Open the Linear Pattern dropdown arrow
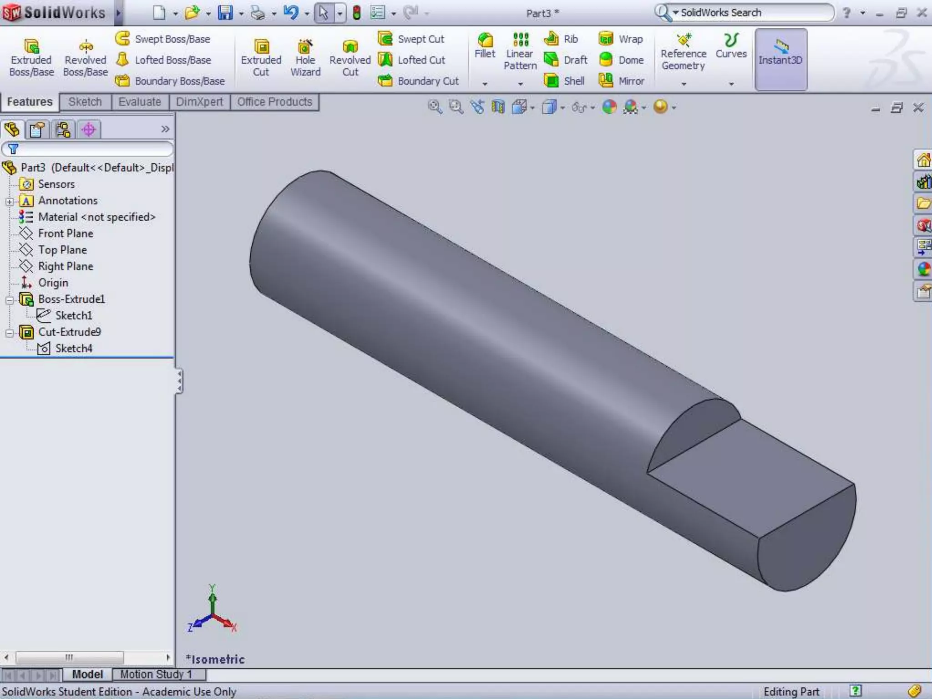 (520, 84)
